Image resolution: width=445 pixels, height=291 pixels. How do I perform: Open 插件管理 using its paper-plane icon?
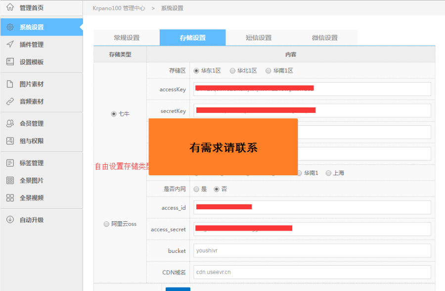[x=10, y=44]
